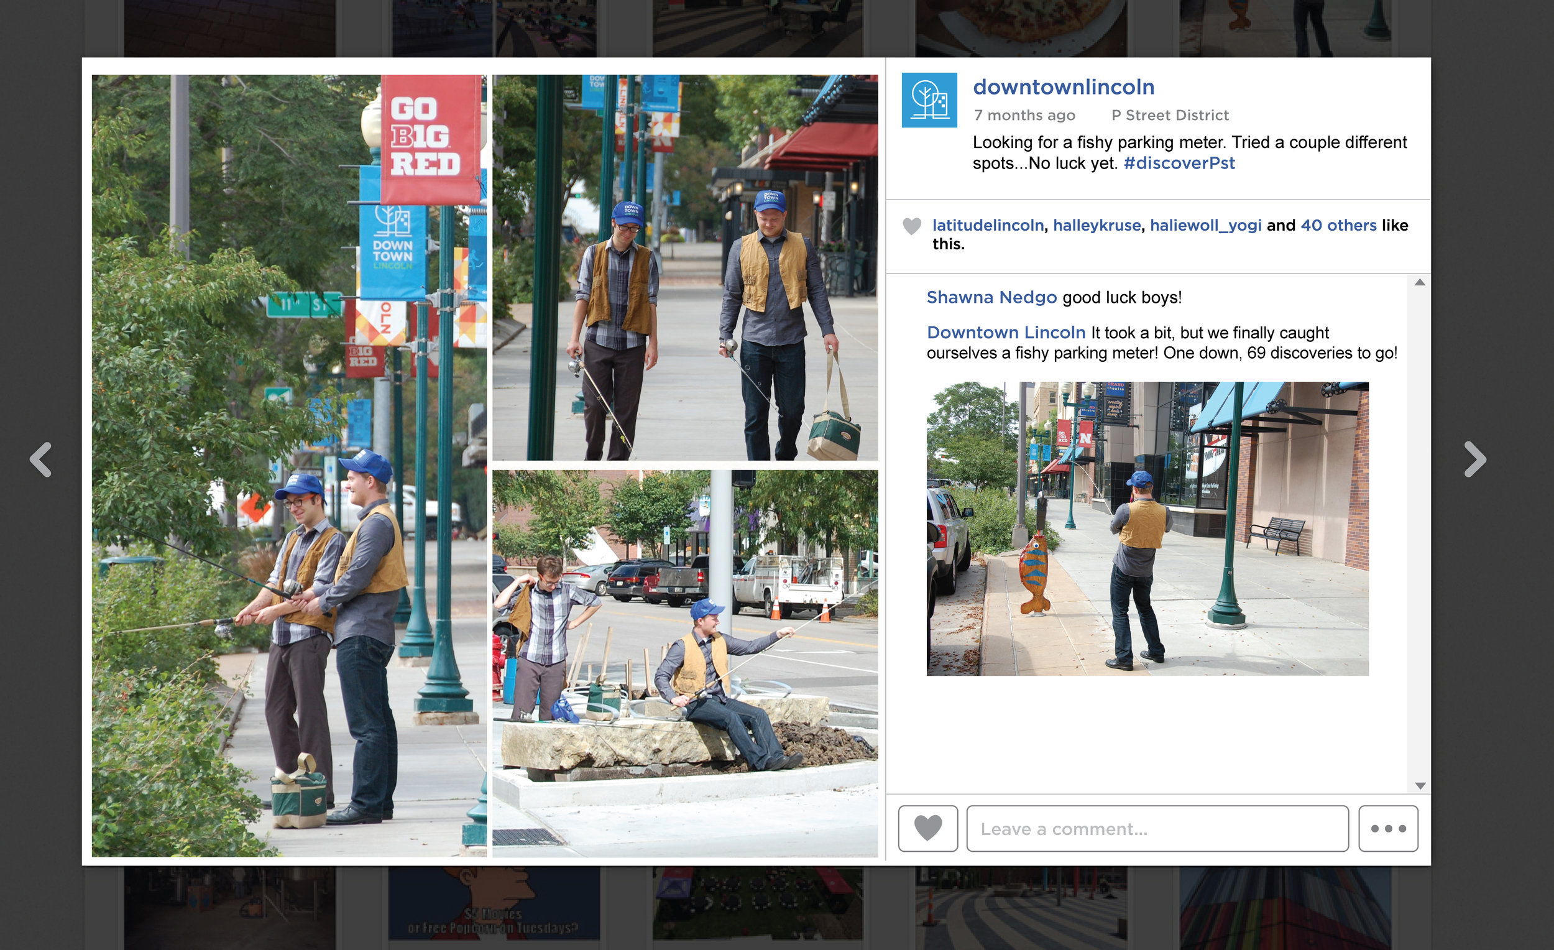Open Downtown Lincoln commenter name
This screenshot has height=950, width=1554.
(x=1006, y=333)
